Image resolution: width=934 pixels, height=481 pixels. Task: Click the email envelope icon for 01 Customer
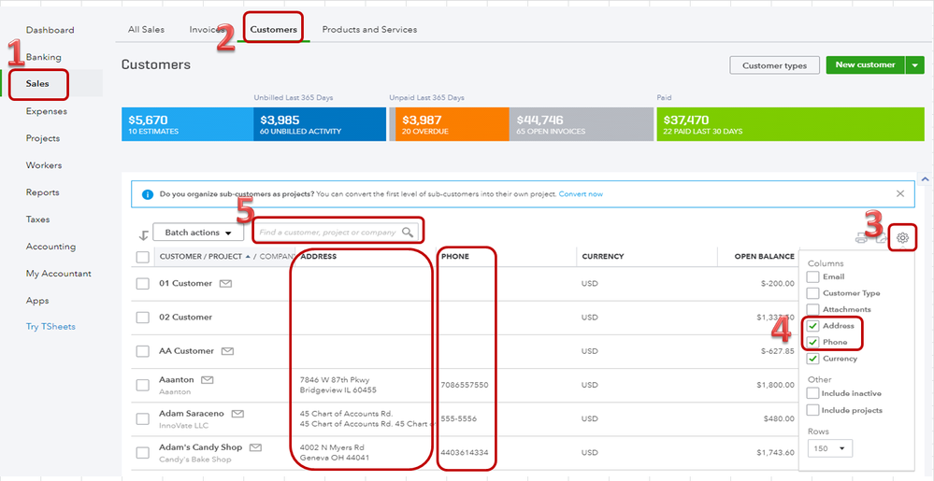click(225, 283)
